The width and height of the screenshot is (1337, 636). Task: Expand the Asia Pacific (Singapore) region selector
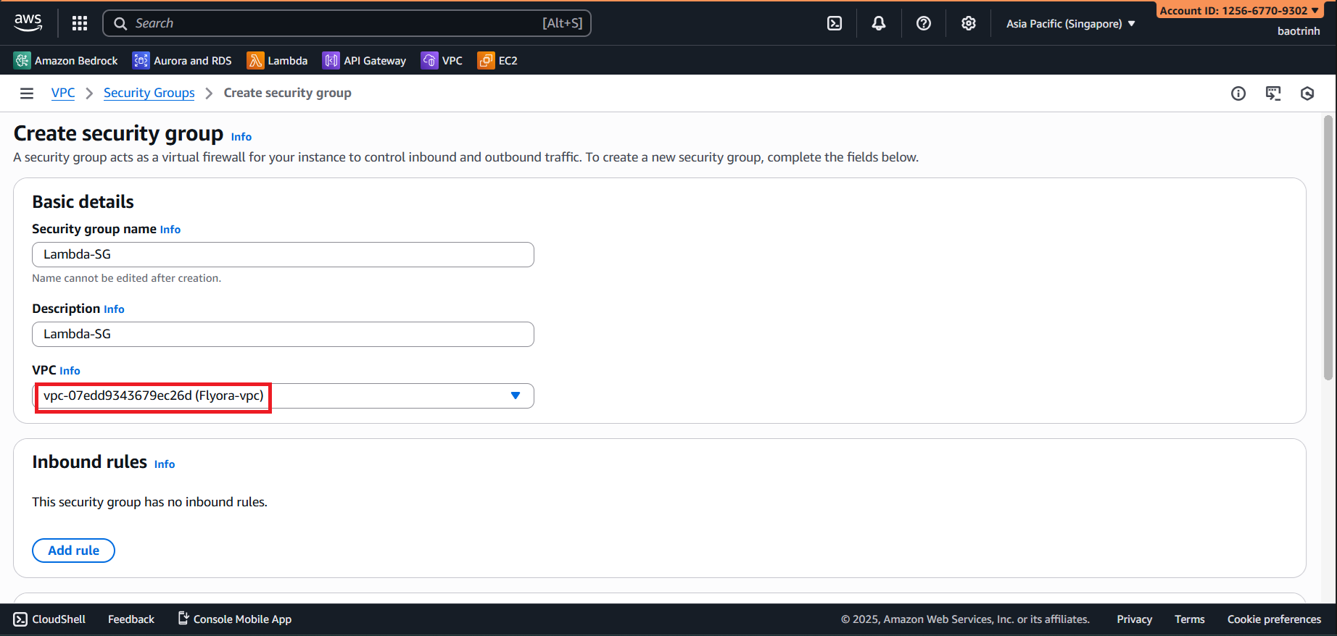[x=1070, y=24]
